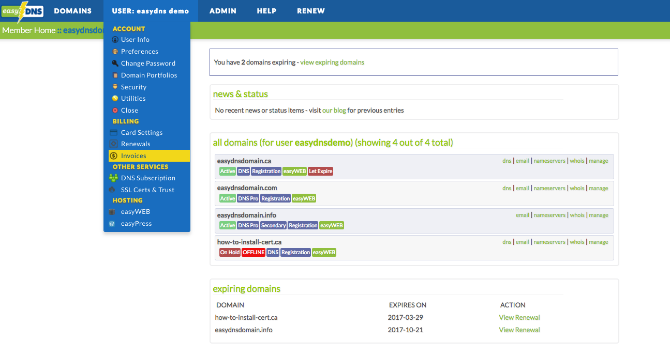Click View Renewal for how-to-install-cert.ca
Image resolution: width=670 pixels, height=357 pixels.
519,318
